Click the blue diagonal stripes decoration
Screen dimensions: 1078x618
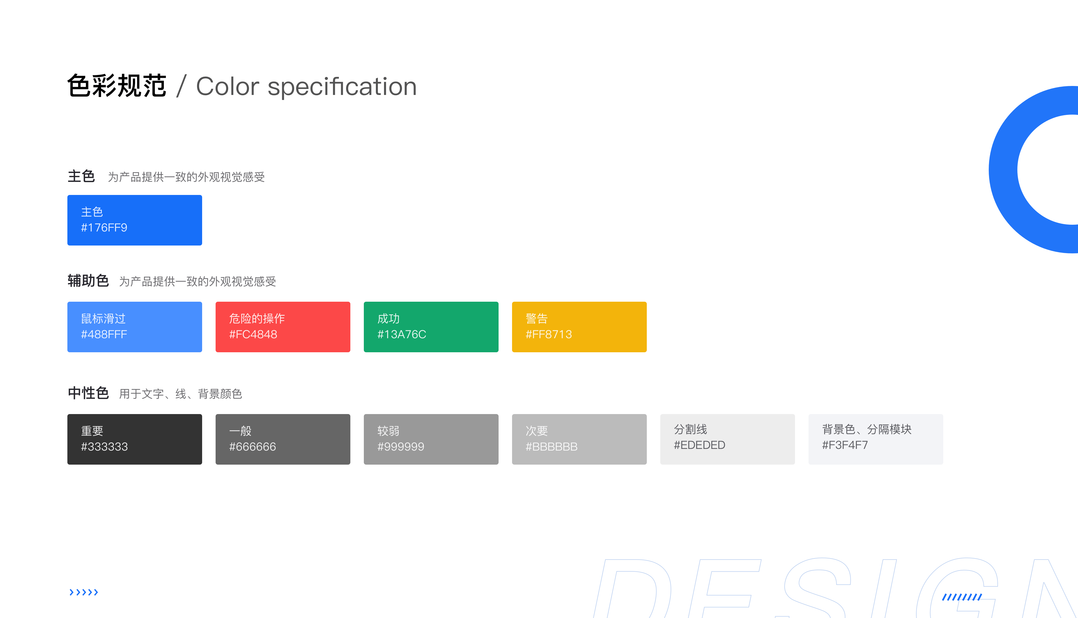tap(962, 597)
